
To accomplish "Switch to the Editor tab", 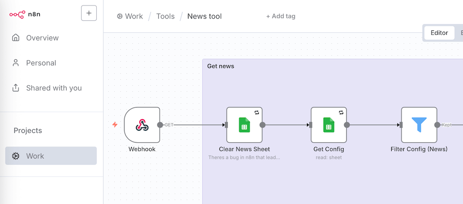I will tap(439, 33).
